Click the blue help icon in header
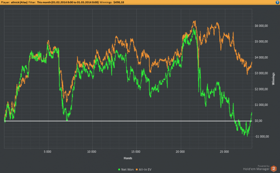The width and height of the screenshot is (280, 173). (278, 2)
